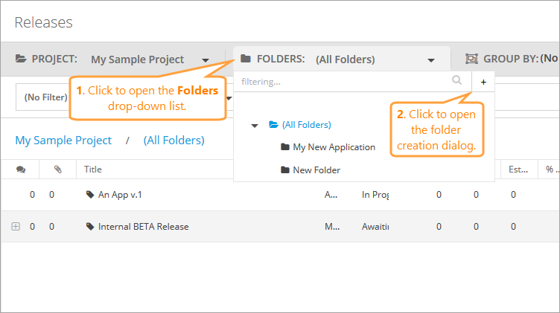The width and height of the screenshot is (560, 313).
Task: Click the (All Folders) breadcrumb link
Action: click(x=174, y=140)
